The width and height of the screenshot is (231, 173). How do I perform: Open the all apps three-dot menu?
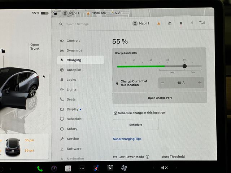[82, 168]
